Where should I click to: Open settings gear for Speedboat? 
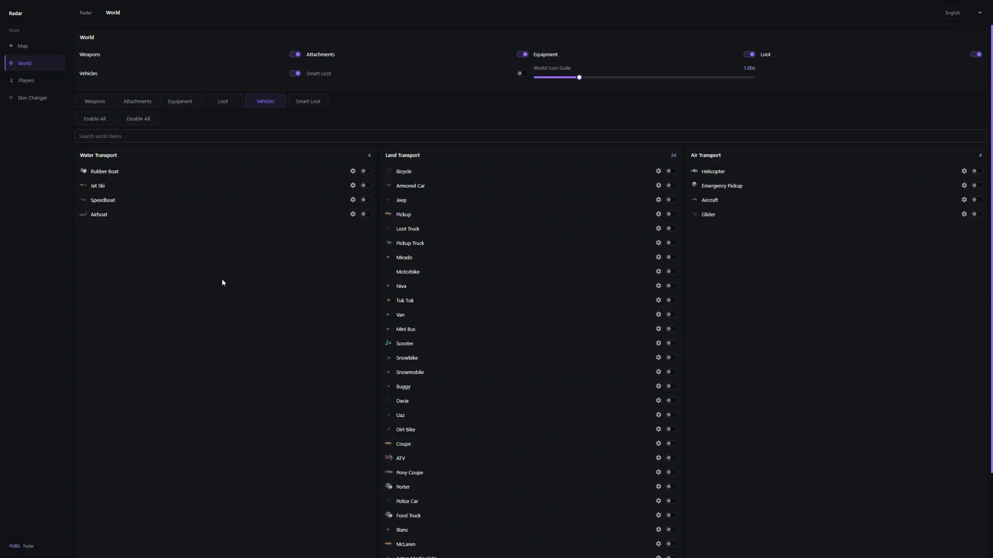353,200
